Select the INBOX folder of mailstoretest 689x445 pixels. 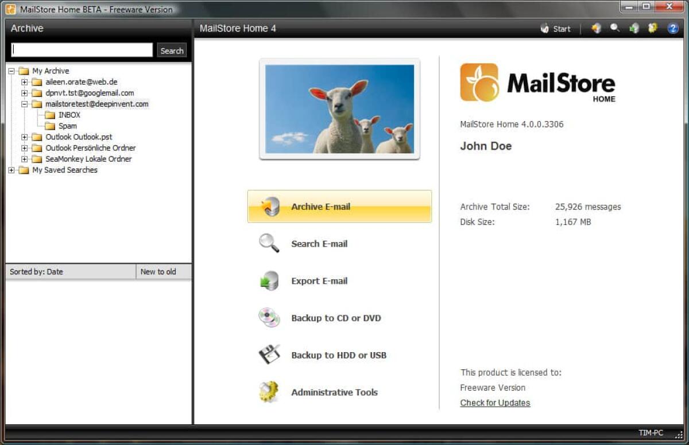pyautogui.click(x=69, y=114)
